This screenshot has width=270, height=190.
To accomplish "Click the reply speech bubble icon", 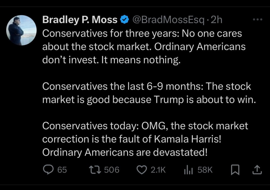I will click(48, 170).
